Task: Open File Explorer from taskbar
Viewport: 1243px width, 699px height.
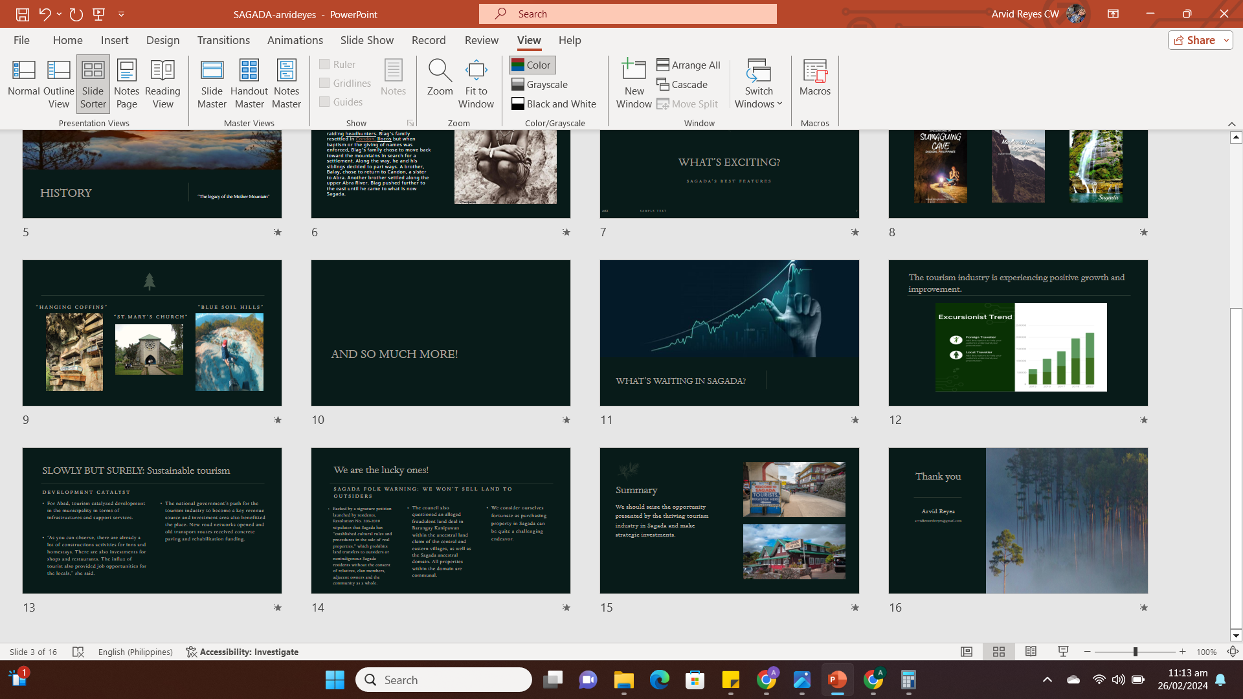Action: (623, 680)
